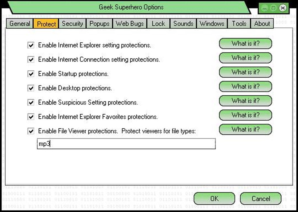The image size is (298, 212).
Task: Close the options window with X icon
Action: click(x=283, y=8)
